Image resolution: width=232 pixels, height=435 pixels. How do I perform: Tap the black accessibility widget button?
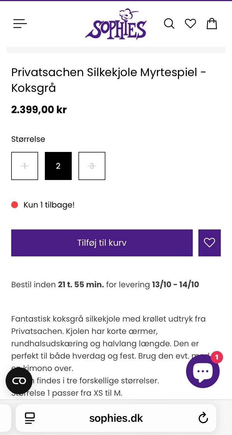(19, 381)
